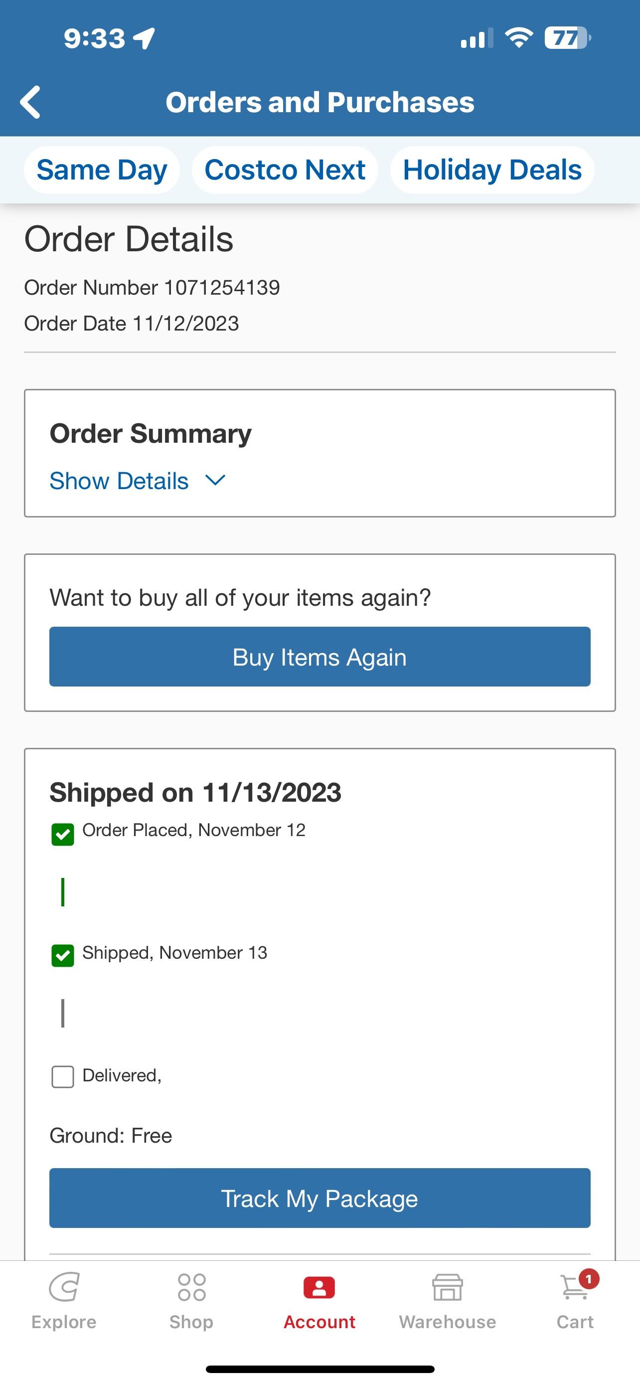The width and height of the screenshot is (640, 1385).
Task: Click the chevron next to Show Details
Action: point(215,480)
